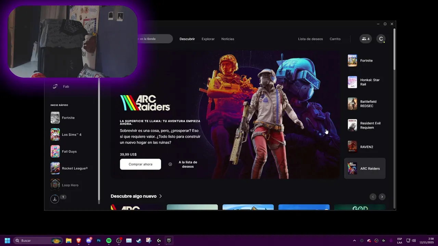Select ARC Raiders in carousel list

pos(365,168)
